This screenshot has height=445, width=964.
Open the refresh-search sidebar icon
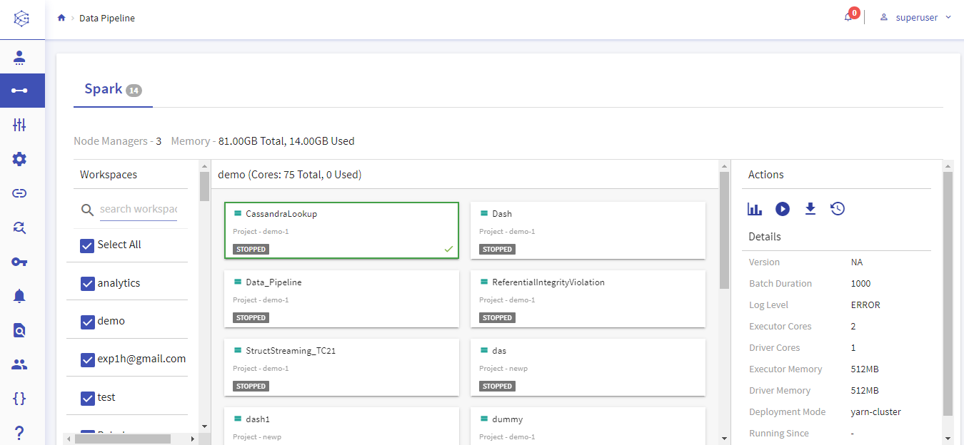(x=19, y=227)
